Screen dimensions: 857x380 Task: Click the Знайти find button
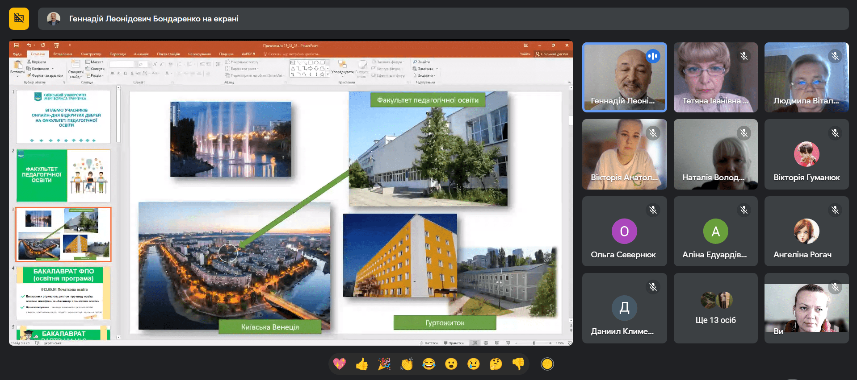(421, 62)
